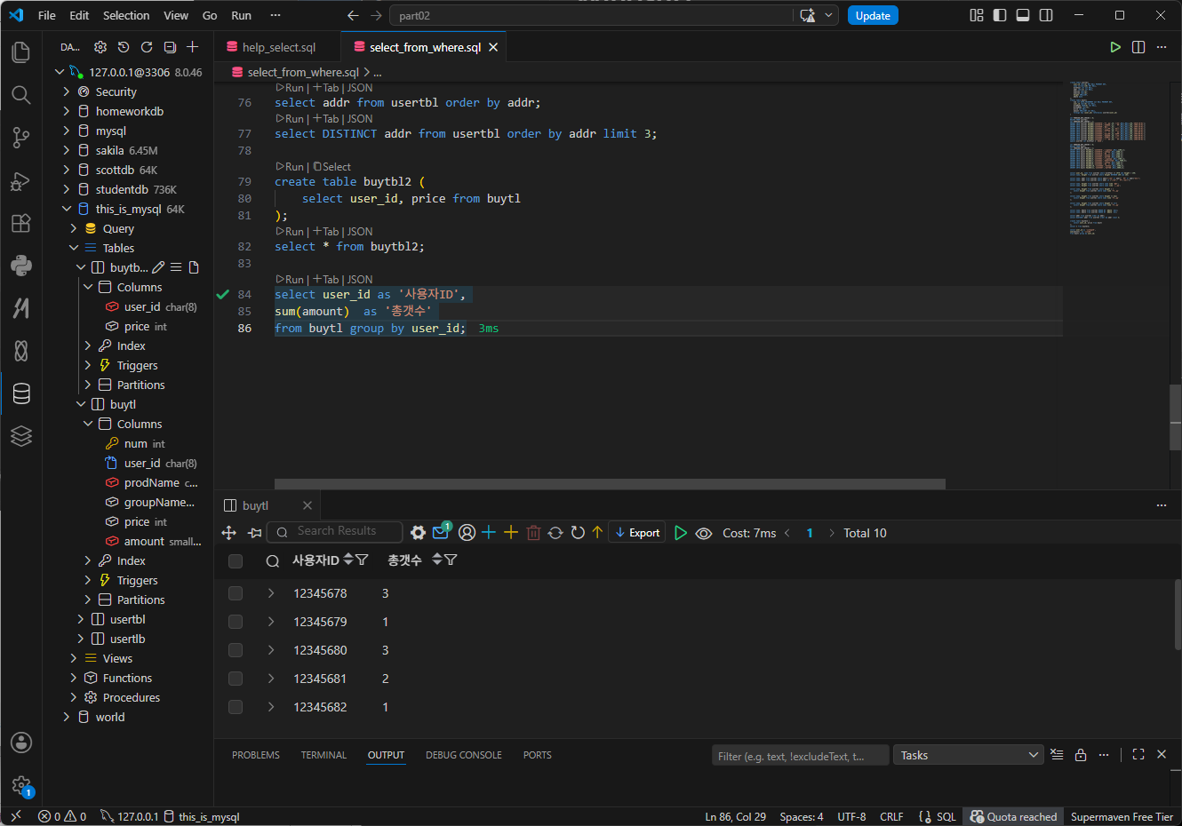Image resolution: width=1182 pixels, height=826 pixels.
Task: Open the NoSQL layers icon in activity bar
Action: (x=21, y=435)
